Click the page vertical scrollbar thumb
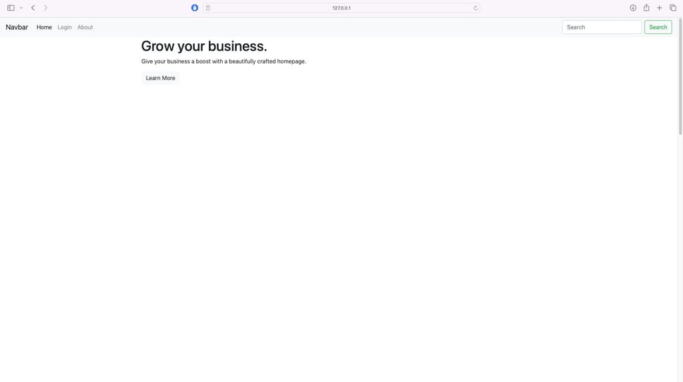The image size is (683, 382). 680,77
